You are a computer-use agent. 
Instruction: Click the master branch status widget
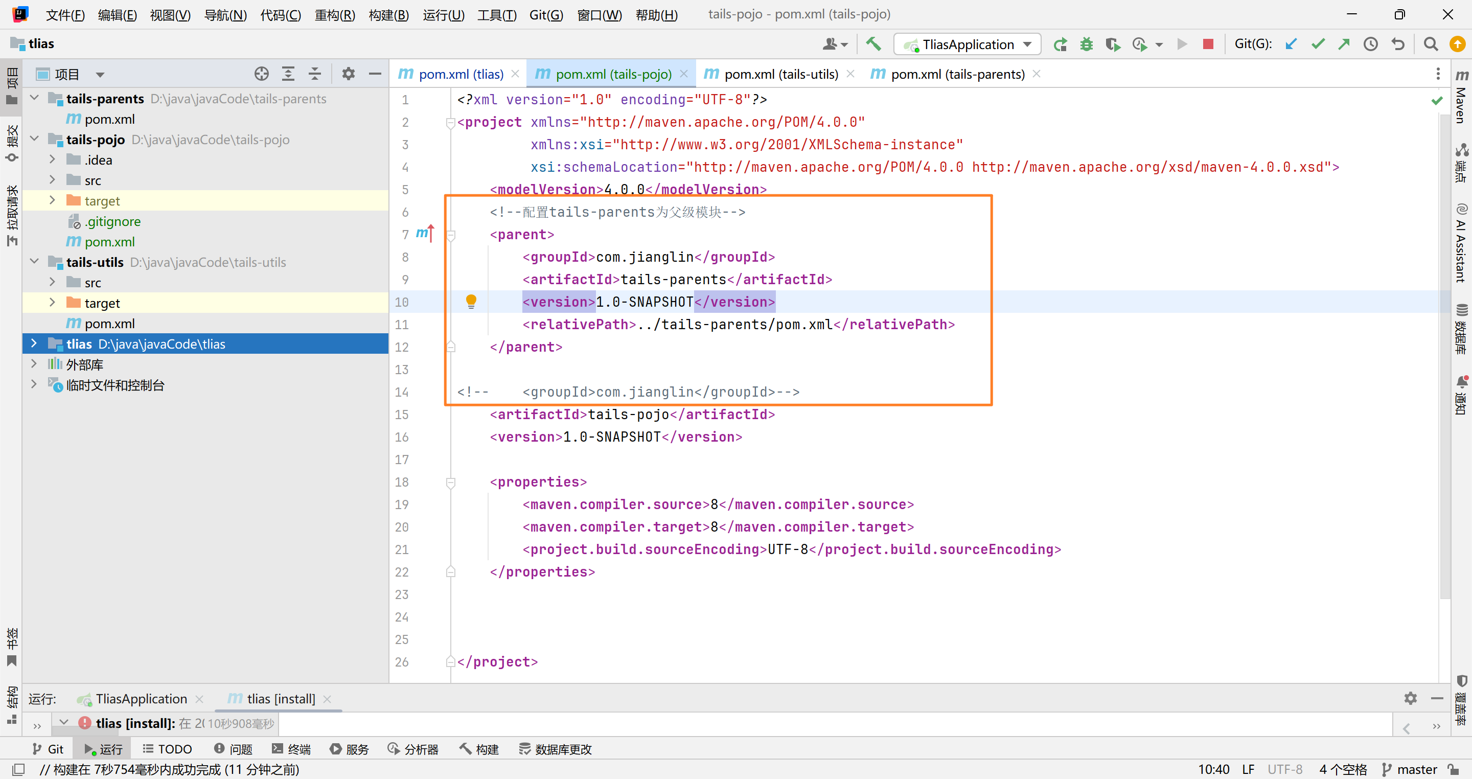1409,769
